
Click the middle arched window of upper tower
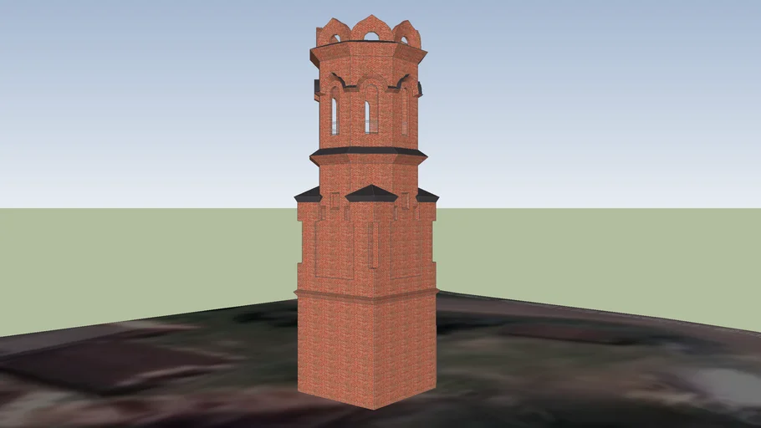(x=367, y=116)
